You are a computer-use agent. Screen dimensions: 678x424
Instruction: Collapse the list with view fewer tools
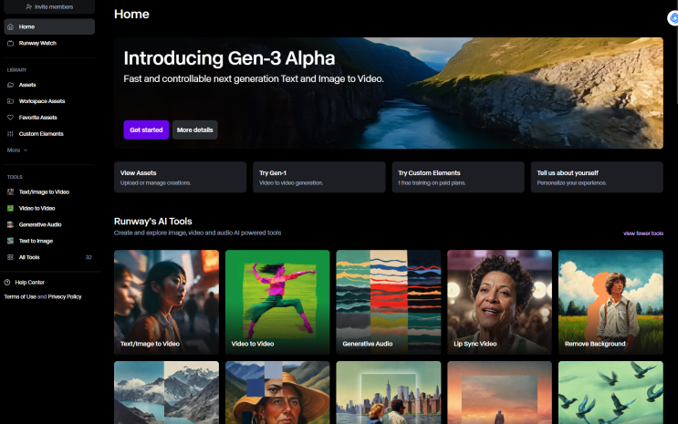642,233
